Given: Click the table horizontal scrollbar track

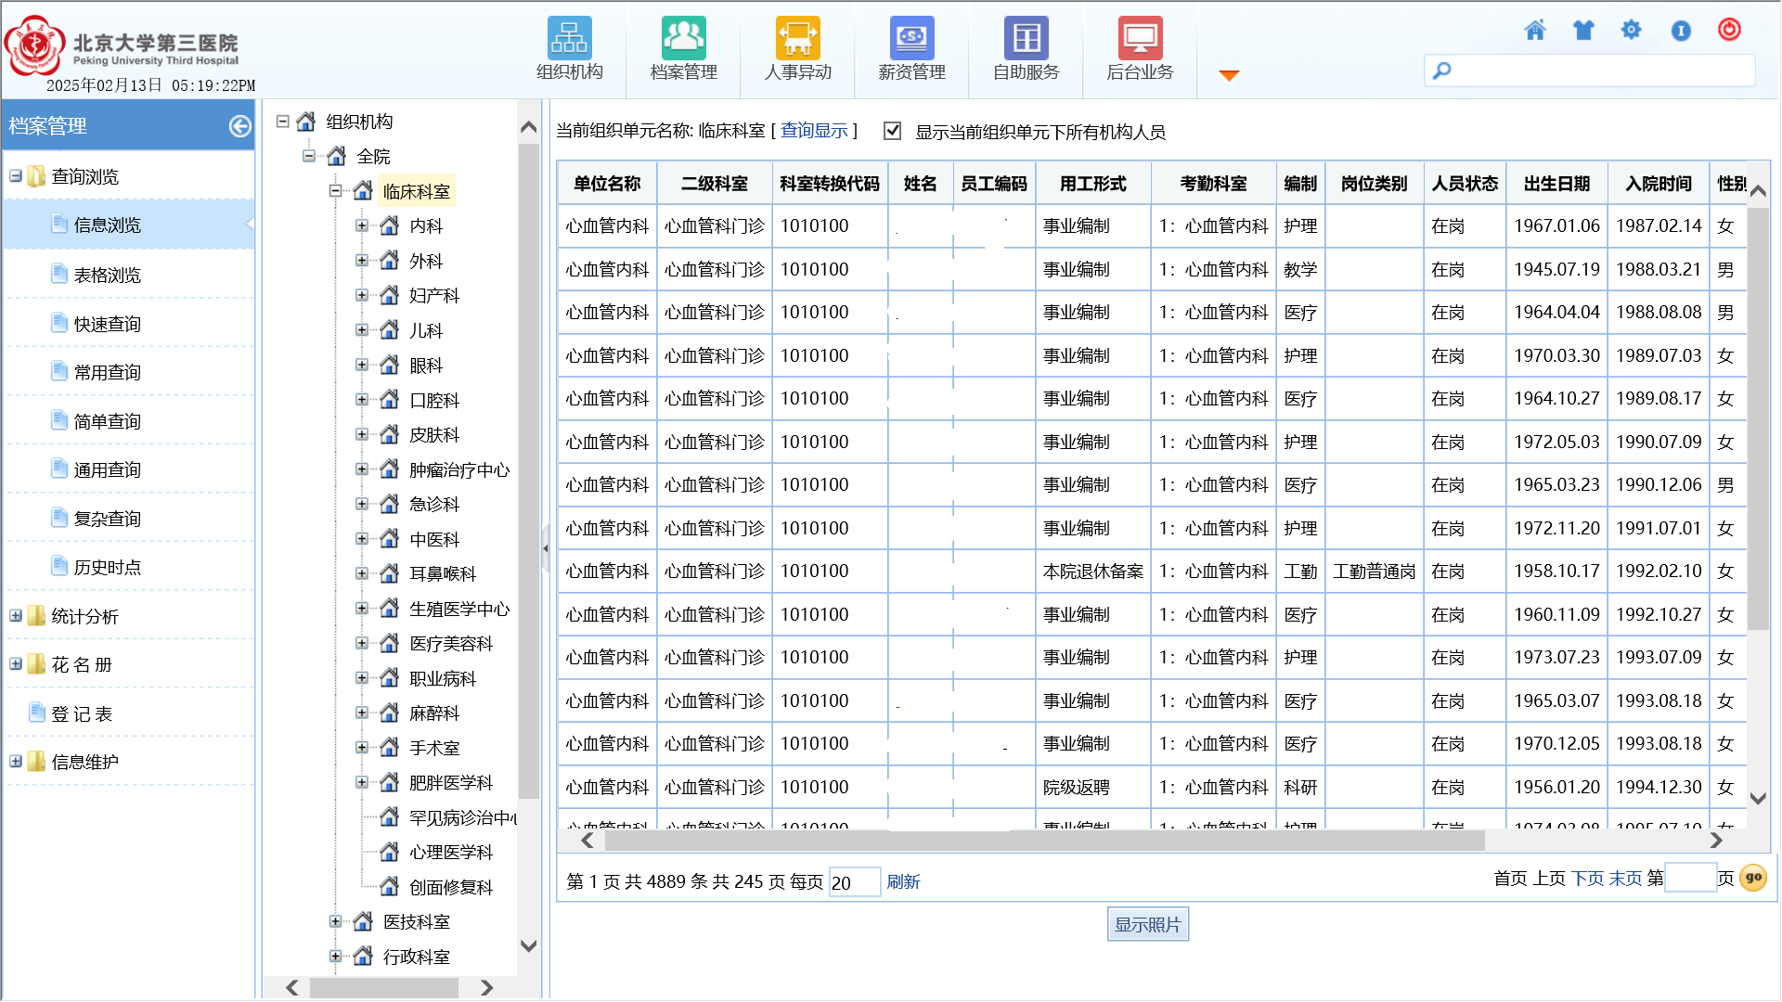Looking at the screenshot, I should [x=1596, y=841].
